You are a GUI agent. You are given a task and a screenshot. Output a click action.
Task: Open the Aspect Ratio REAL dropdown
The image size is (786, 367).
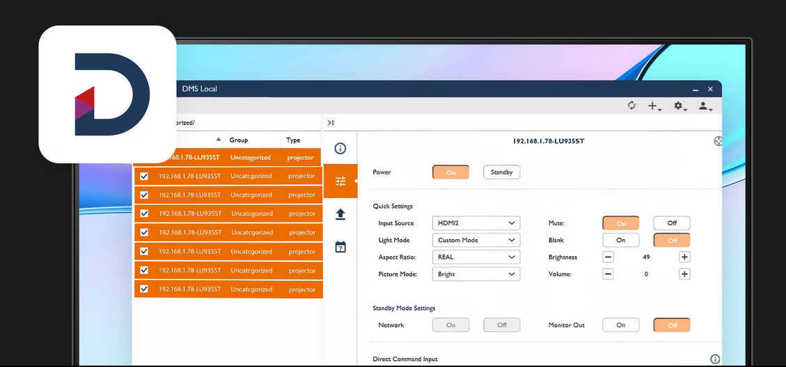point(476,257)
